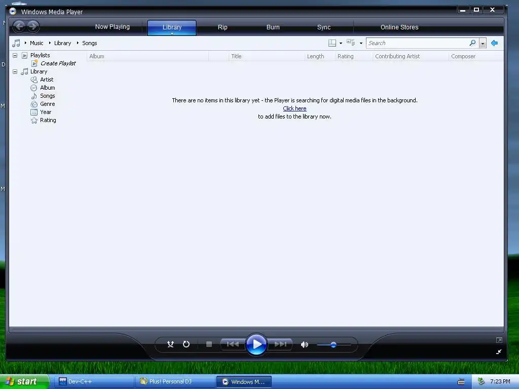Expand the Music breadcrumb arrow
This screenshot has height=389, width=519.
tap(25, 43)
